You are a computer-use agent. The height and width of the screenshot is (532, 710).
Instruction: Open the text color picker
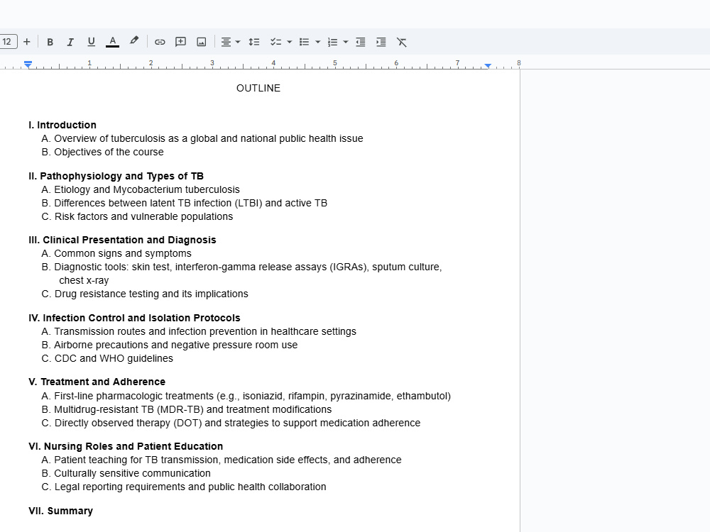coord(112,42)
